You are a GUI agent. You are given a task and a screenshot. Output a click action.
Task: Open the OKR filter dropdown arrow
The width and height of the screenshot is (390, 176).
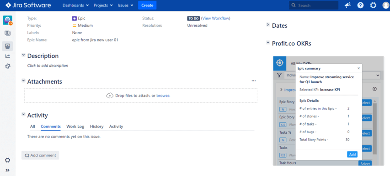pyautogui.click(x=378, y=75)
